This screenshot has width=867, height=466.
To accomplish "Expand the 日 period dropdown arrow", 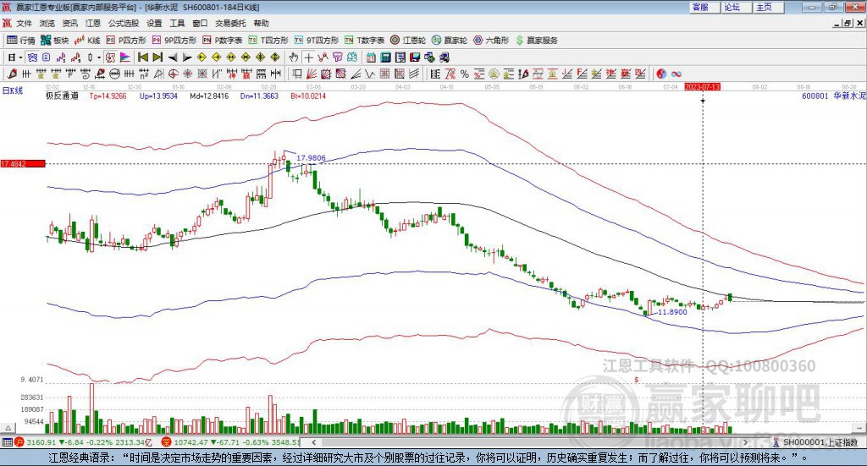I will coord(21,58).
